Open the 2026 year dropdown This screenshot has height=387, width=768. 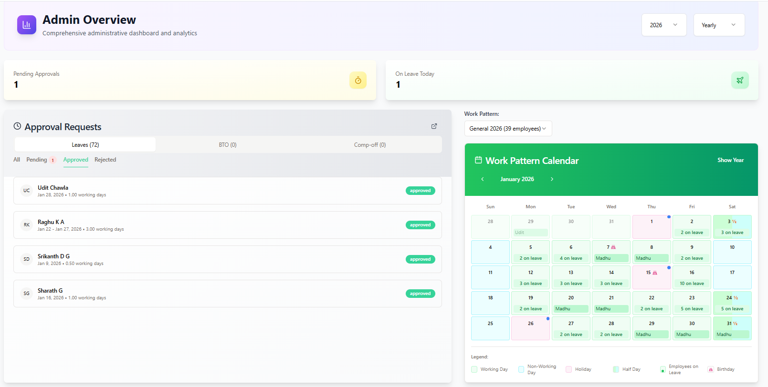coord(663,25)
